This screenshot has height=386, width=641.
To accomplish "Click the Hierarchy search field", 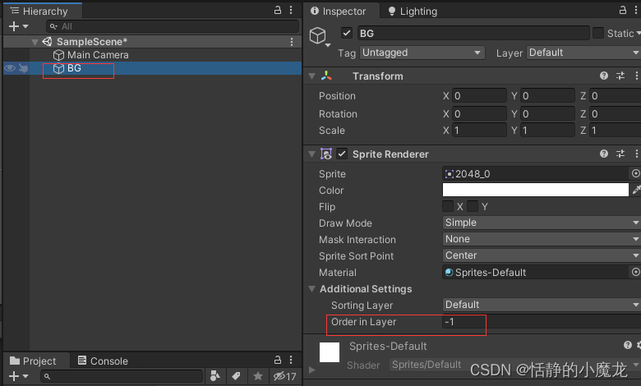I will coord(173,26).
